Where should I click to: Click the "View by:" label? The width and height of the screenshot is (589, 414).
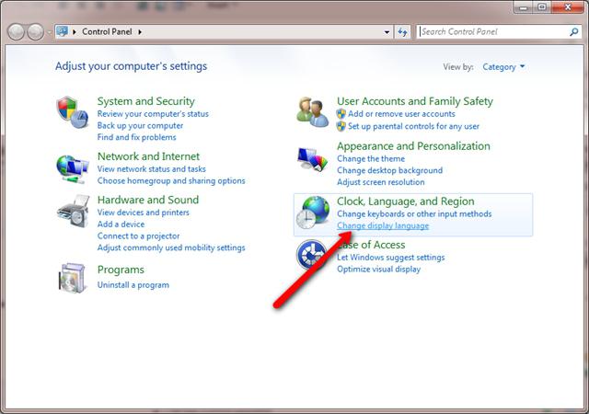[458, 67]
